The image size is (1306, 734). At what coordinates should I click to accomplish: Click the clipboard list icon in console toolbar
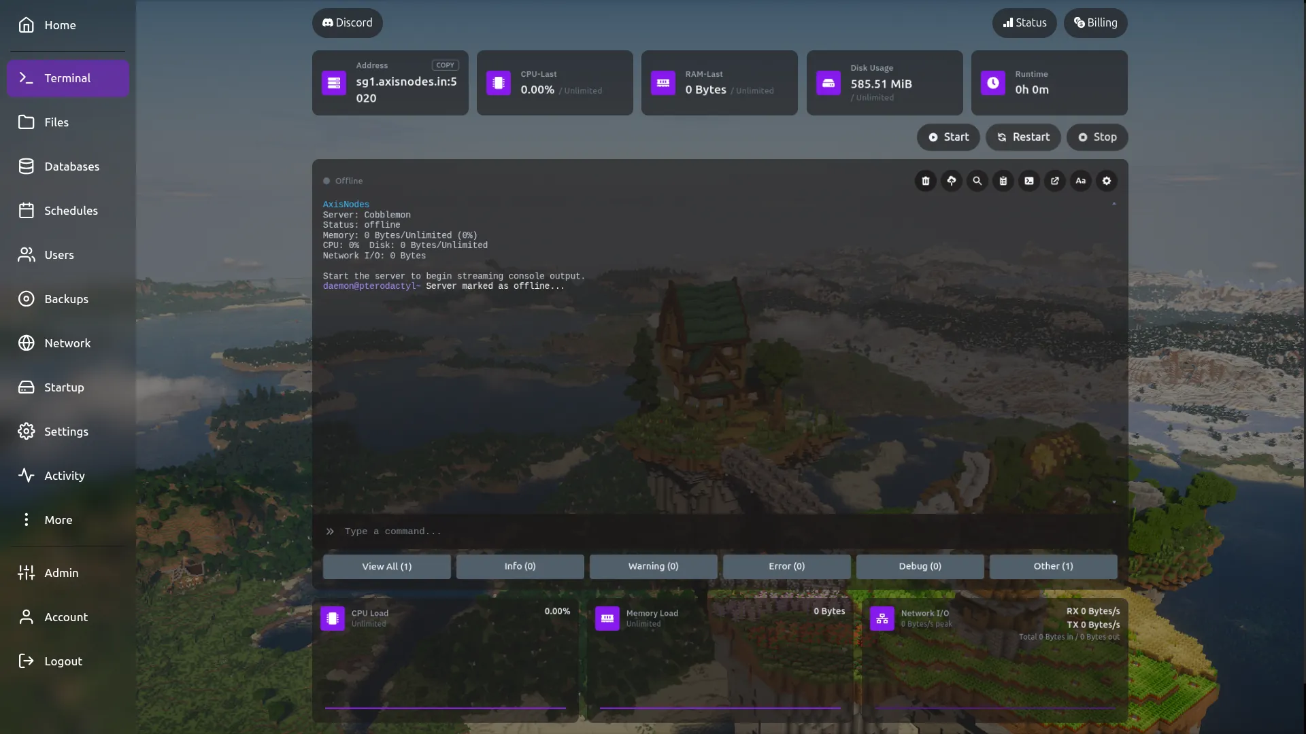tap(1003, 181)
